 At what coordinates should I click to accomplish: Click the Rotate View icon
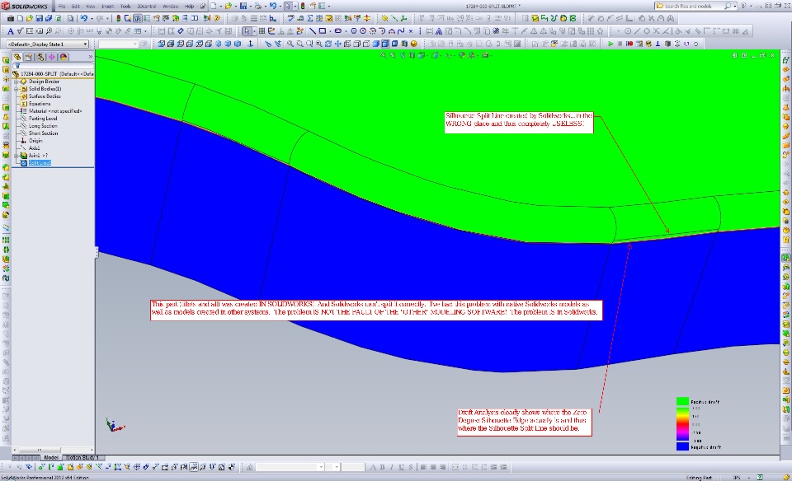[x=328, y=44]
